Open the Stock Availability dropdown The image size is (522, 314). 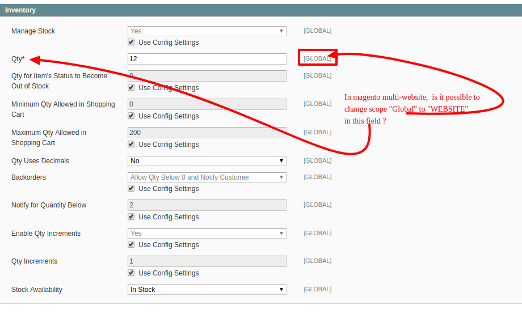click(x=207, y=290)
